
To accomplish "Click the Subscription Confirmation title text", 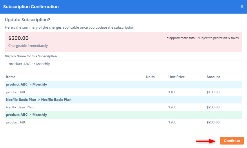I will click(x=31, y=7).
